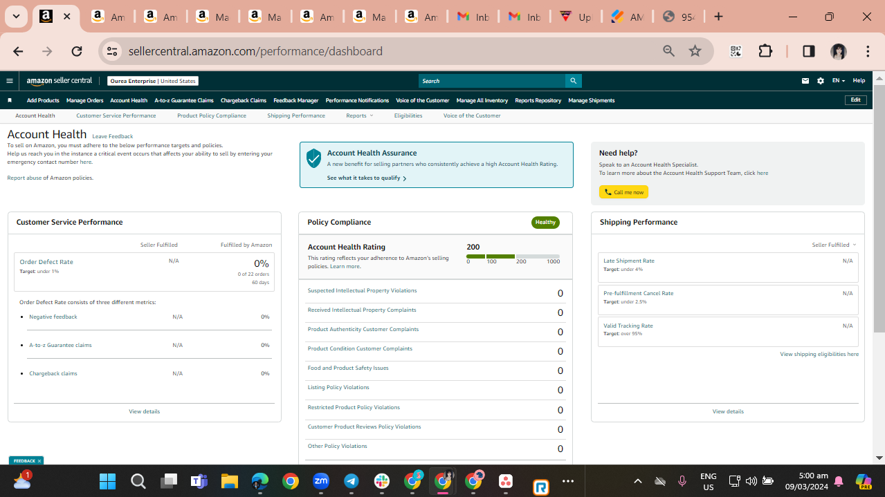Reload the page in Chrome
The height and width of the screenshot is (497, 885).
coord(77,51)
